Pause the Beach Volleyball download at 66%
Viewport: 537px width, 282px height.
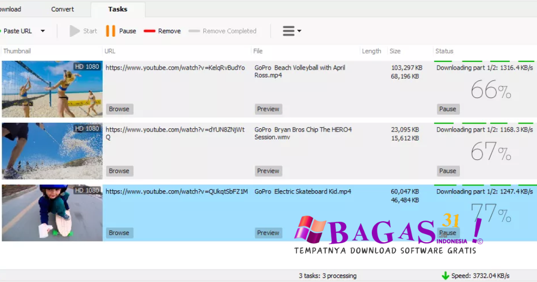click(448, 109)
